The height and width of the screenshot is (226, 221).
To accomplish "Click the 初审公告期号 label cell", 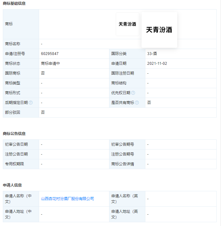I will tap(127, 144).
